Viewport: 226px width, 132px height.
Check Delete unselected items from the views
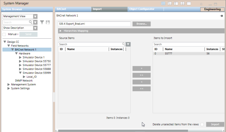click(202, 124)
